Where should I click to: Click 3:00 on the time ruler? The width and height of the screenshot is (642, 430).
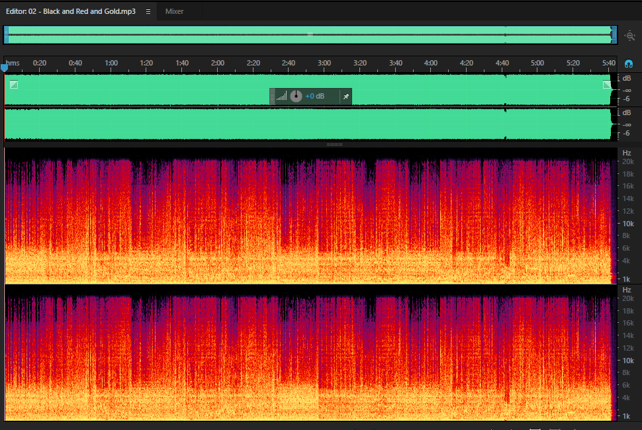click(x=324, y=63)
